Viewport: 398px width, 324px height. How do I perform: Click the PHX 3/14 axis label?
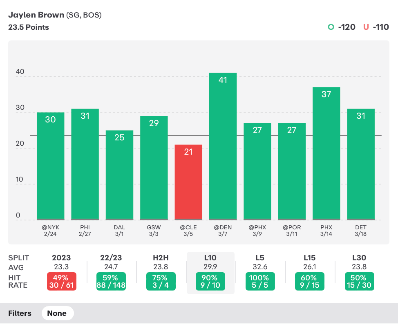[x=326, y=231]
